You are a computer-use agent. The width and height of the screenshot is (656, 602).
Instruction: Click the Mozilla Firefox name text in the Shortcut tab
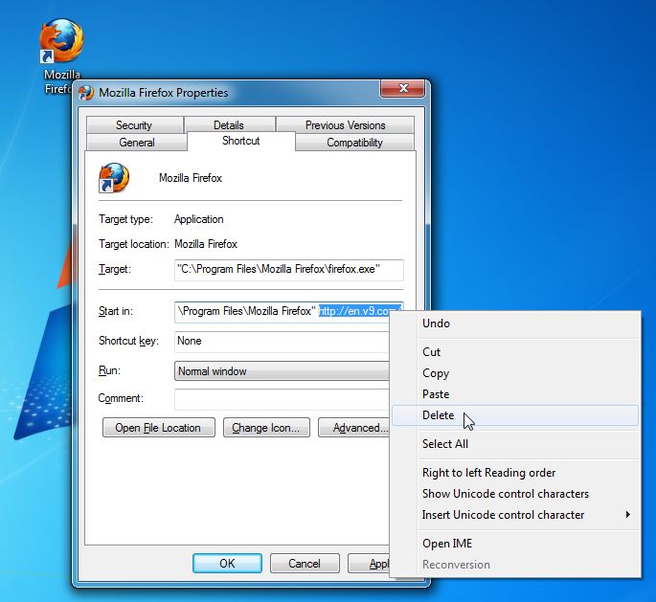pyautogui.click(x=191, y=178)
